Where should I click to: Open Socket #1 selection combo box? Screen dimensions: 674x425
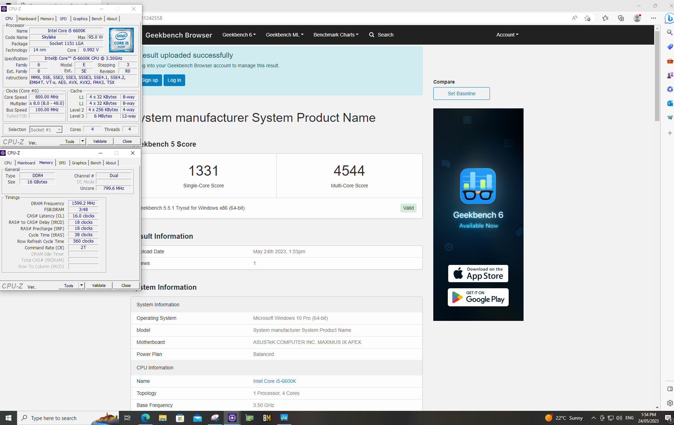[46, 130]
